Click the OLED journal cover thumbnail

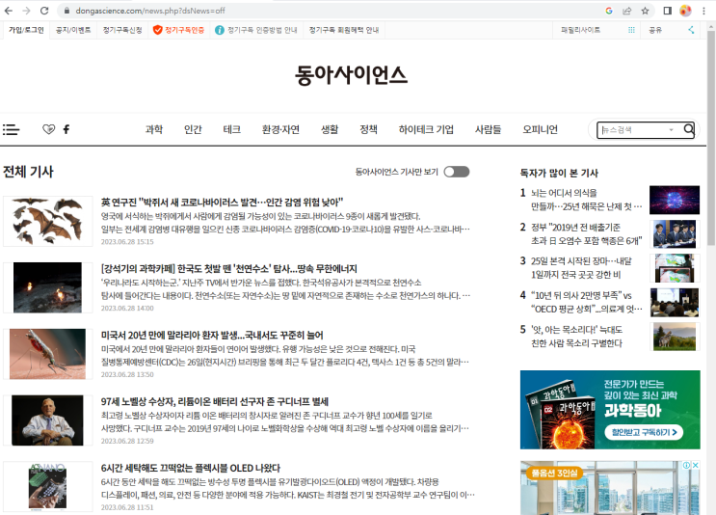tap(47, 486)
